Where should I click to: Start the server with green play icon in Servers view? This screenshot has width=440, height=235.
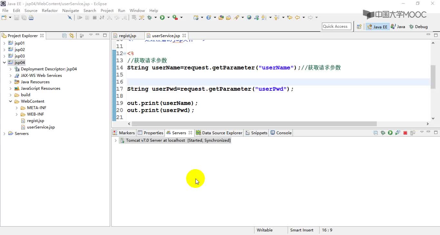390,133
